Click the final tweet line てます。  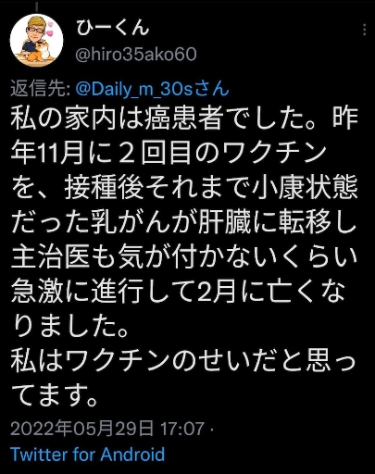pos(55,394)
